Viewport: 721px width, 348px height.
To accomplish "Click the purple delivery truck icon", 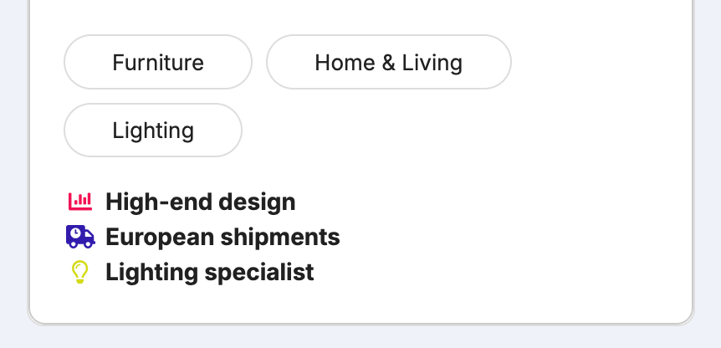I will coord(80,237).
